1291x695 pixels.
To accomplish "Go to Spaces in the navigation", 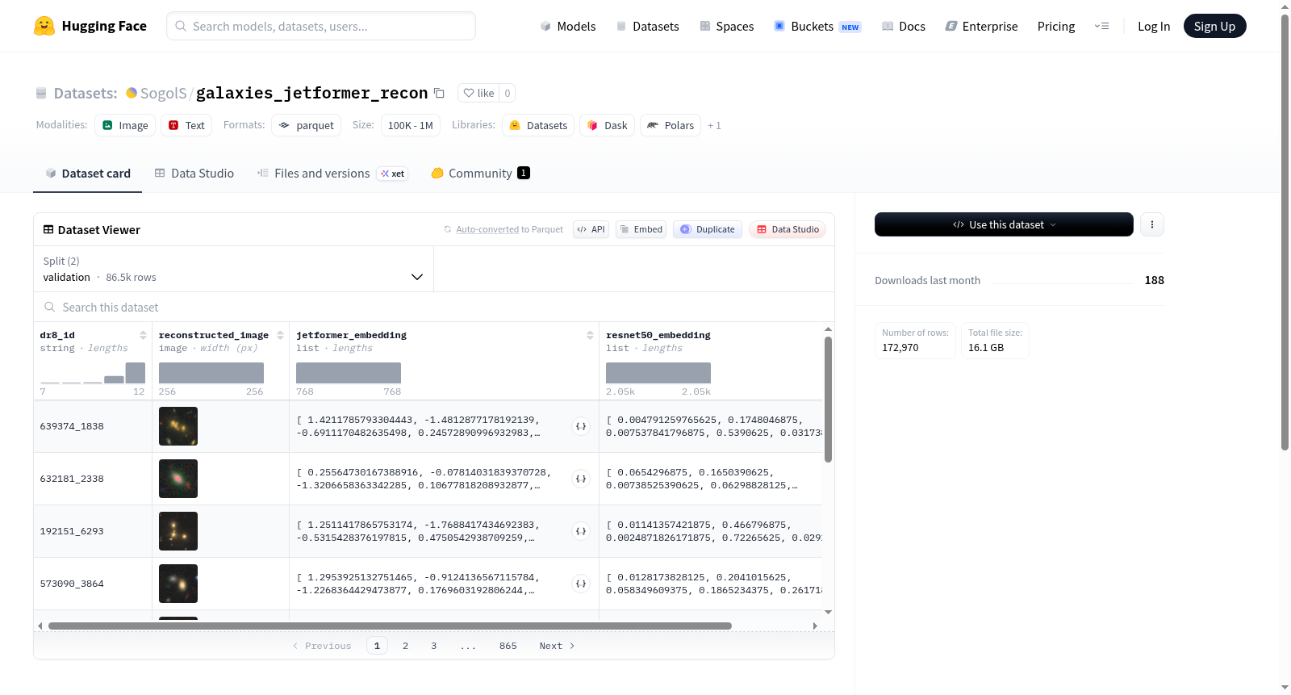I will (726, 26).
